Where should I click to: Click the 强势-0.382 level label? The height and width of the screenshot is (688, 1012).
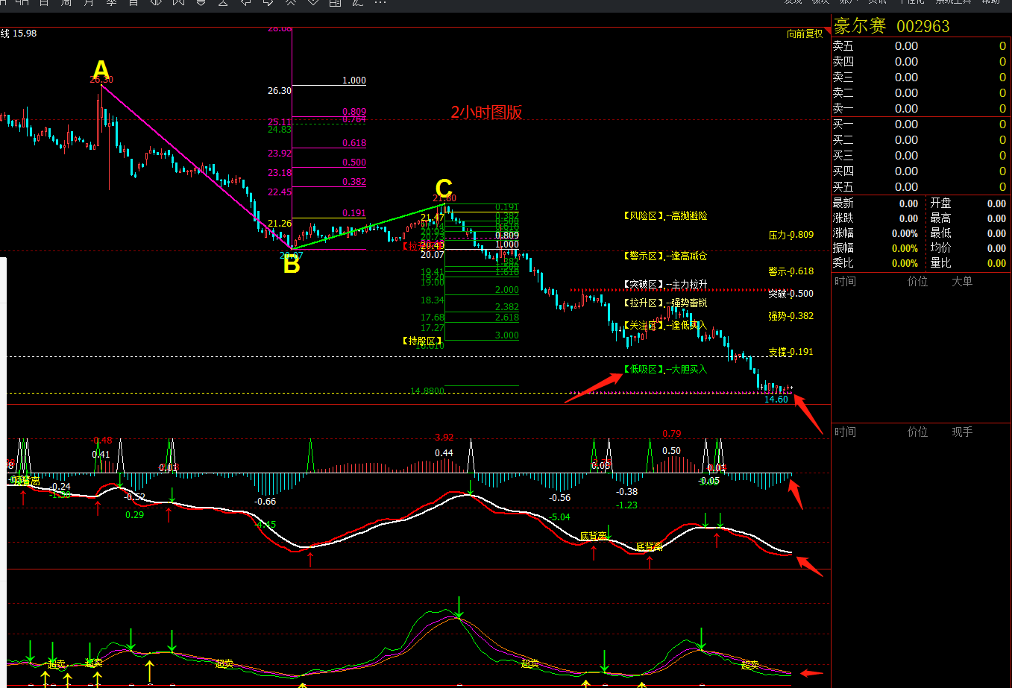click(x=791, y=316)
